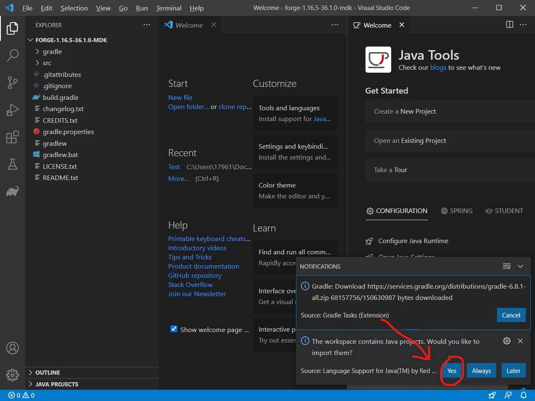Open the Search view in activity bar
This screenshot has height=401, width=535.
click(x=13, y=56)
